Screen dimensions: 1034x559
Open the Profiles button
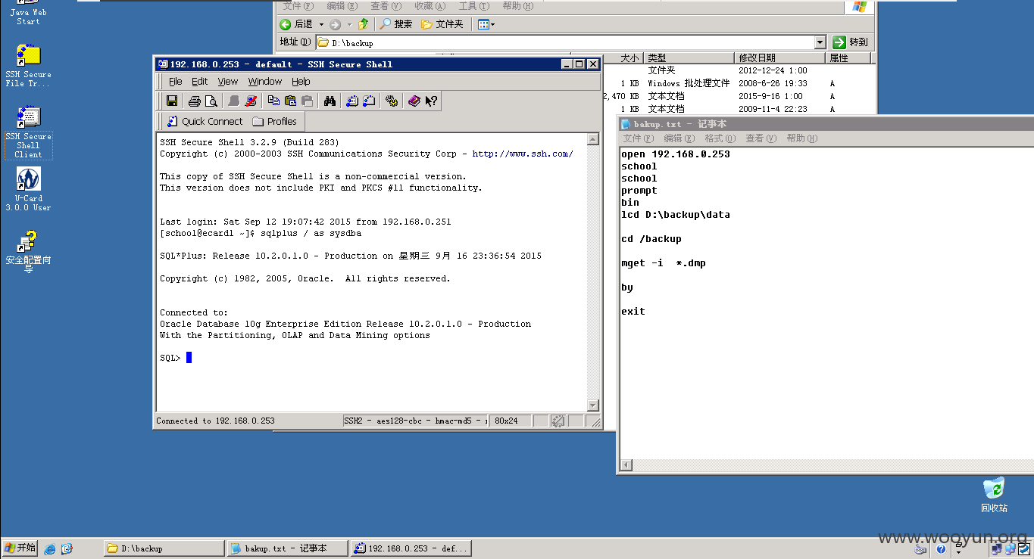[x=275, y=121]
